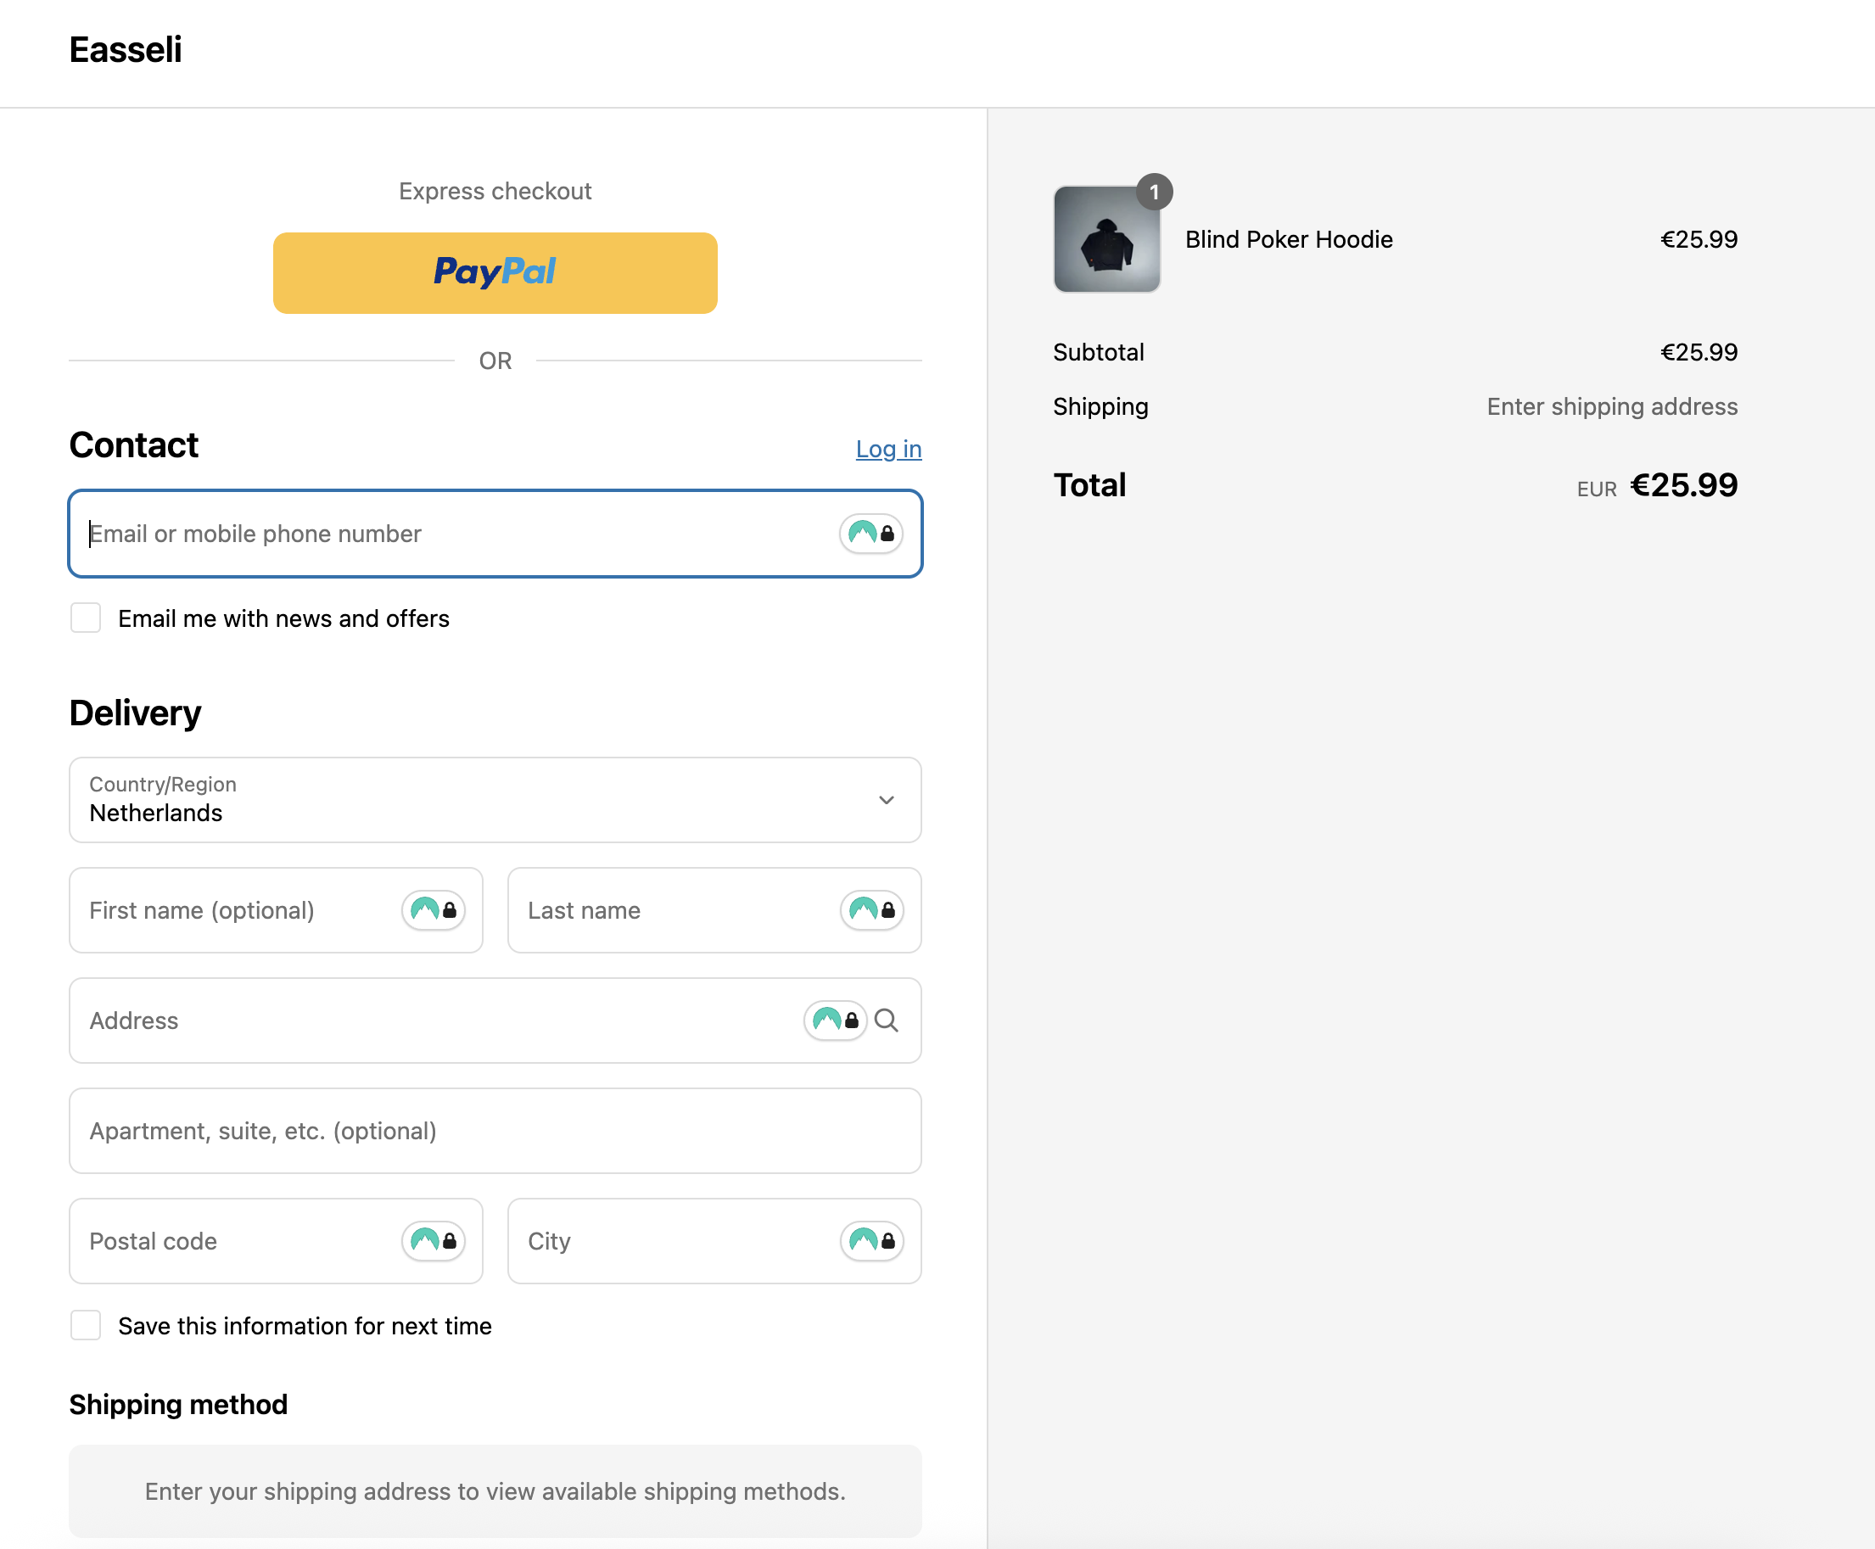Click the autofill icon in First name field
This screenshot has width=1875, height=1549.
coord(434,910)
